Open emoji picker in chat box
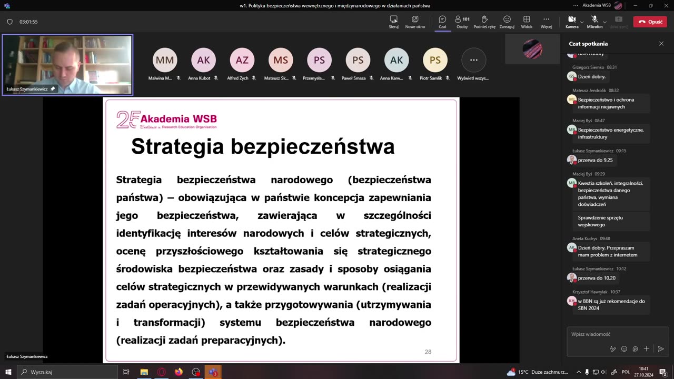674x379 pixels. [x=624, y=349]
